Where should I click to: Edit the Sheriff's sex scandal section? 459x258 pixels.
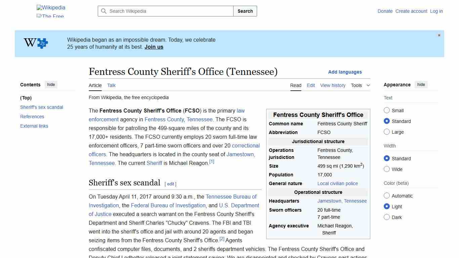pyautogui.click(x=170, y=184)
